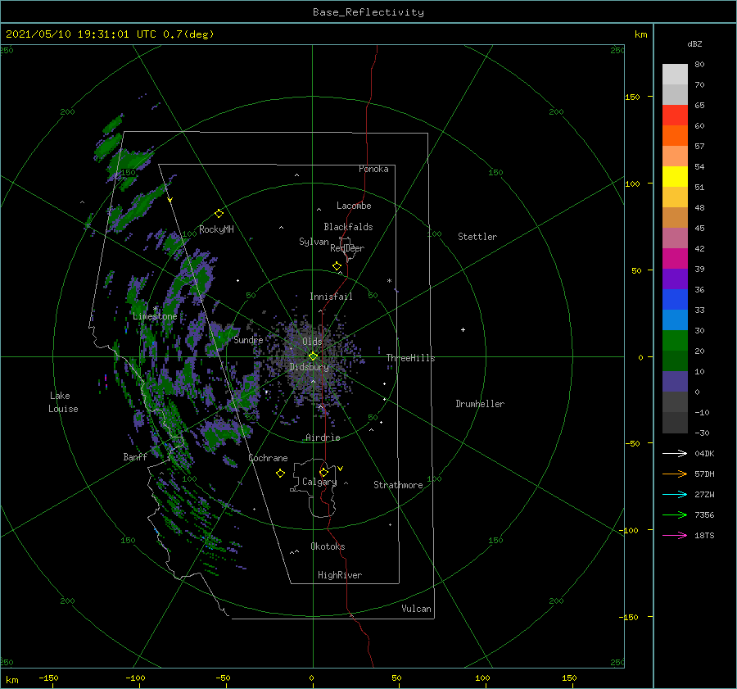Click the Strathmore label
Viewport: 737px width, 689px height.
pyautogui.click(x=398, y=485)
